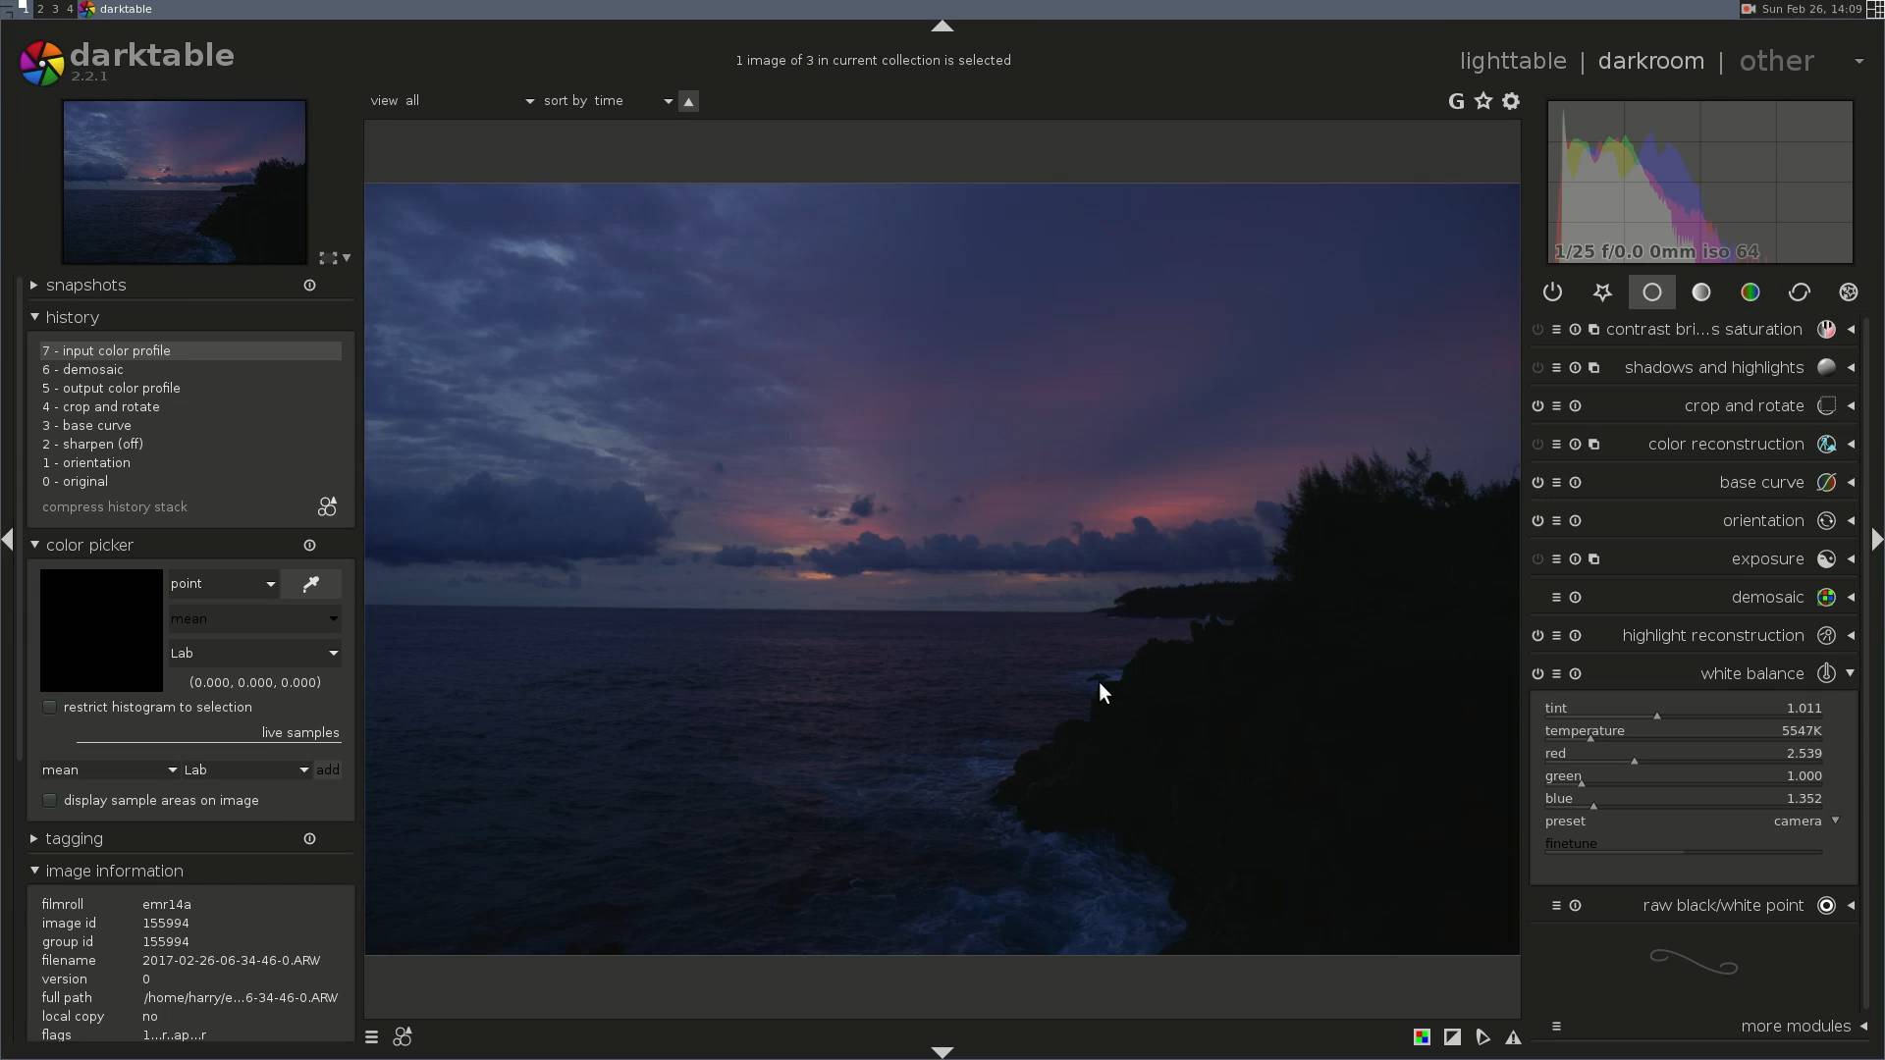Expand the snapshots panel
Image resolution: width=1885 pixels, height=1060 pixels.
85,286
